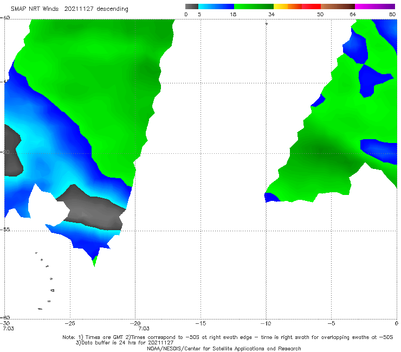
Task: Click the "50" colorbar scale label
Action: point(320,14)
